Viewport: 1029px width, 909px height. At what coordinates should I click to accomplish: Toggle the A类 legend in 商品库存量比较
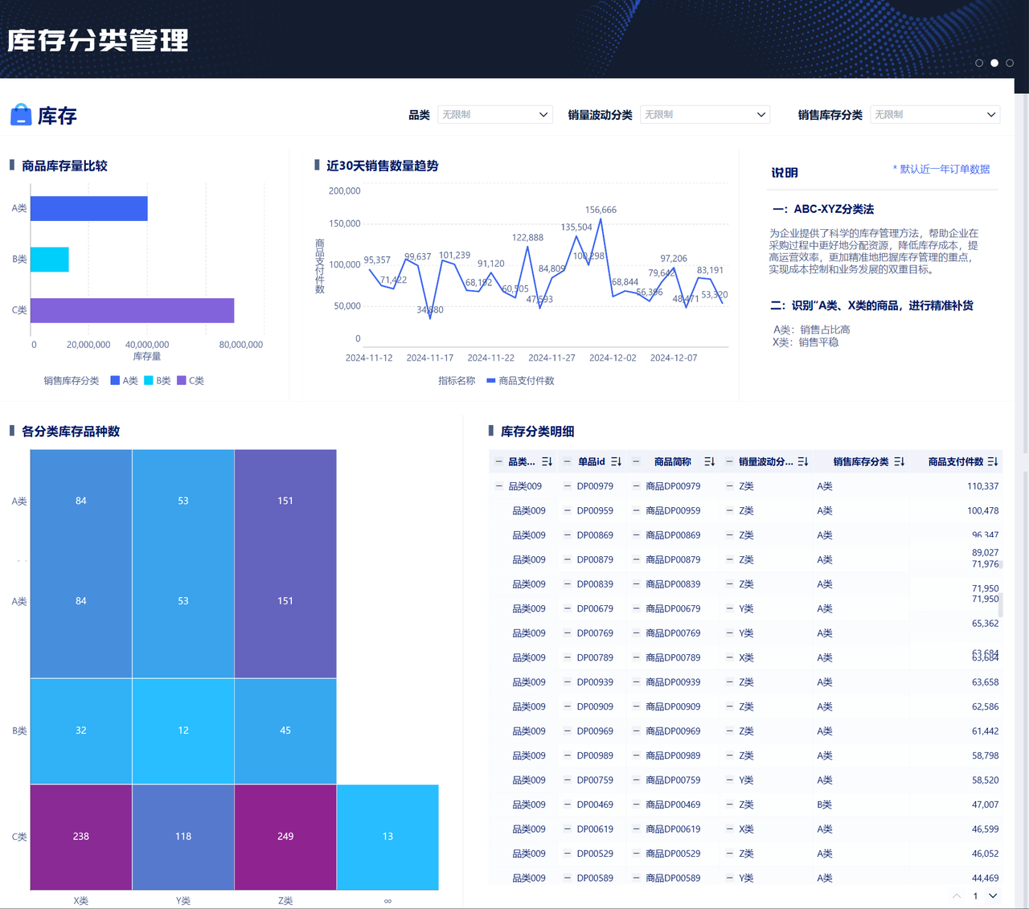coord(124,381)
